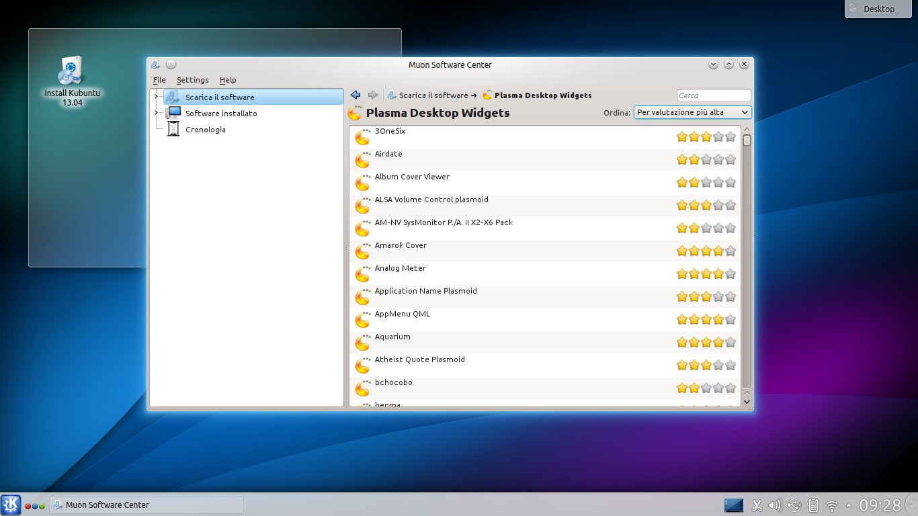Click the bchocobo widget icon

coord(363,388)
